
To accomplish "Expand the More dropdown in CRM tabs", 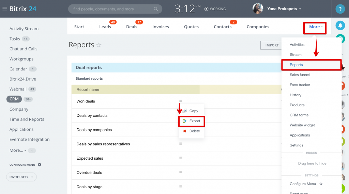I will (x=316, y=27).
